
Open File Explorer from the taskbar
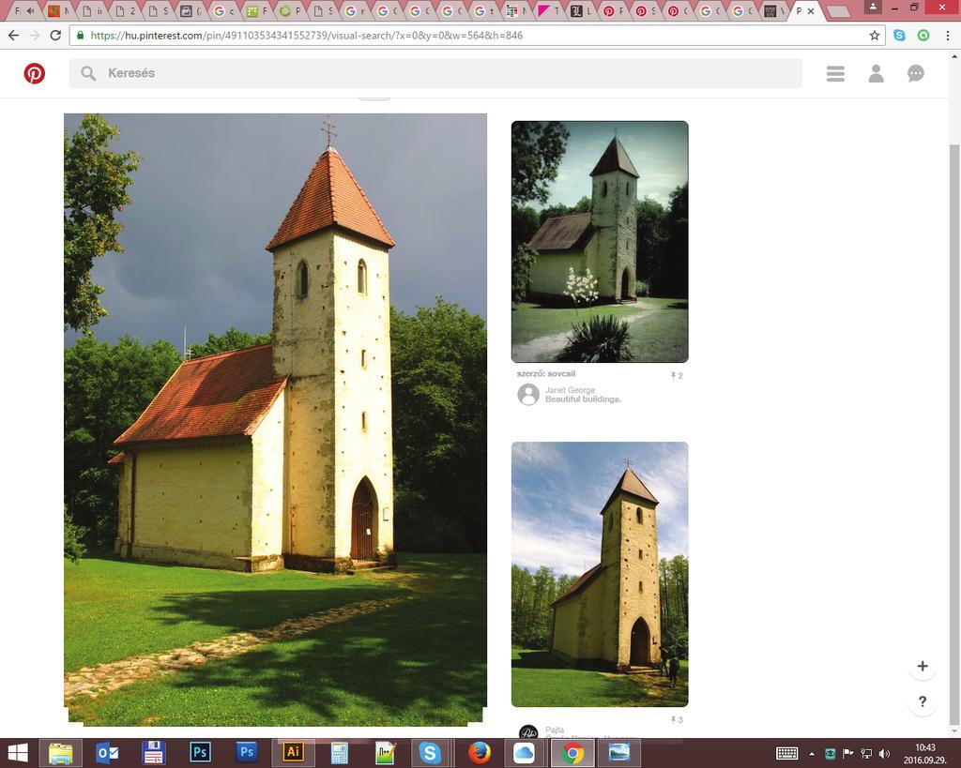(60, 753)
